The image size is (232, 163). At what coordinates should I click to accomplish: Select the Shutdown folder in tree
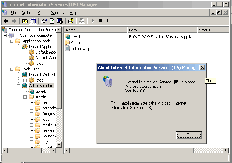click(49, 136)
